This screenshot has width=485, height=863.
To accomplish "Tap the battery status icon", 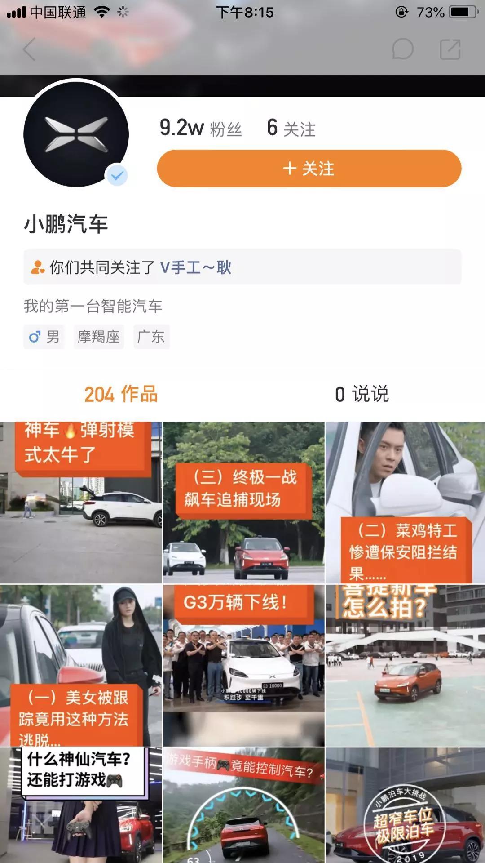I will pos(464,12).
